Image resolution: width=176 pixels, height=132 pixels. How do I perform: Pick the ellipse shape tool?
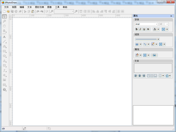(x=4, y=56)
